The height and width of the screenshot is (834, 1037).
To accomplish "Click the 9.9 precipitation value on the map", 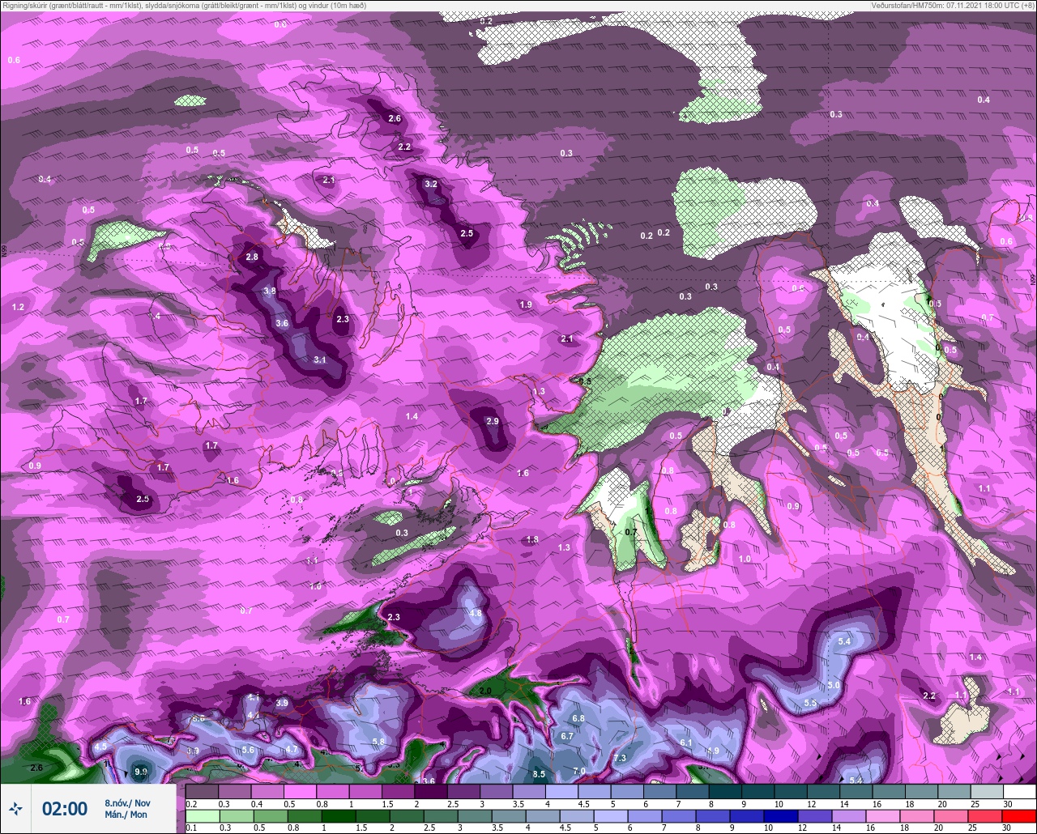I will point(141,772).
